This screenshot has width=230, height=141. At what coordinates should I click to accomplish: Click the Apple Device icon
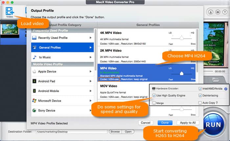click(x=34, y=71)
